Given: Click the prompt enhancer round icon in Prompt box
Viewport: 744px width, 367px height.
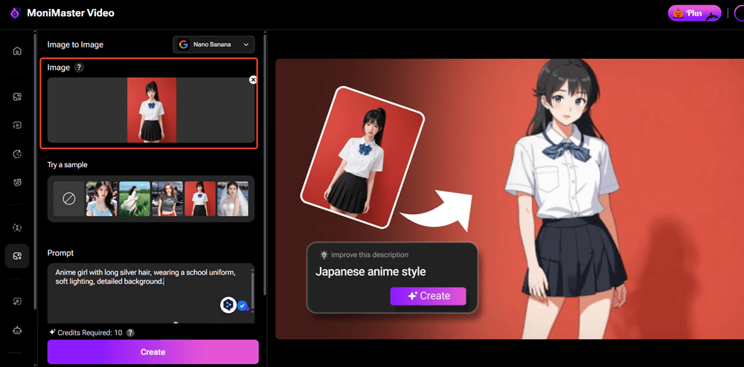Looking at the screenshot, I should pyautogui.click(x=228, y=305).
